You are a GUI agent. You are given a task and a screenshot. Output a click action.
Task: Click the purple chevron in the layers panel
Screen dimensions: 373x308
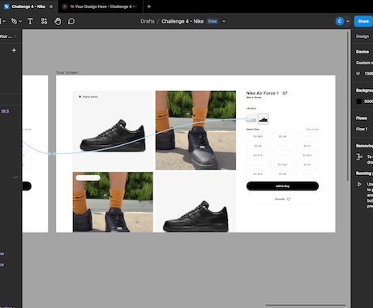pyautogui.click(x=15, y=178)
